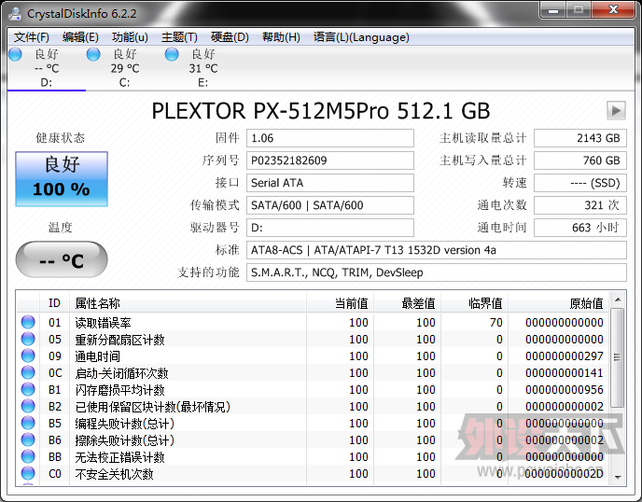Click status orb for drive C:
The width and height of the screenshot is (642, 502).
93,54
